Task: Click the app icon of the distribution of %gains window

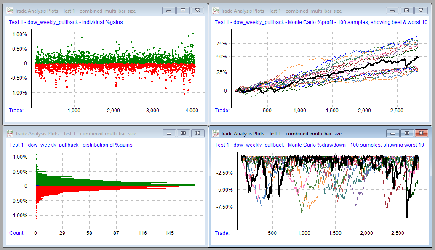Action: point(10,134)
